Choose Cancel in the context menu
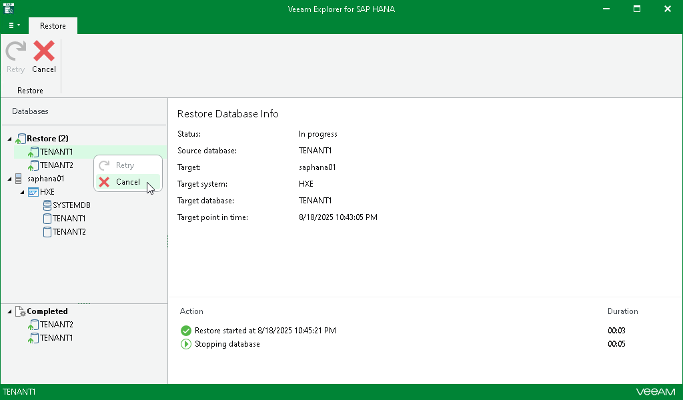 [128, 182]
